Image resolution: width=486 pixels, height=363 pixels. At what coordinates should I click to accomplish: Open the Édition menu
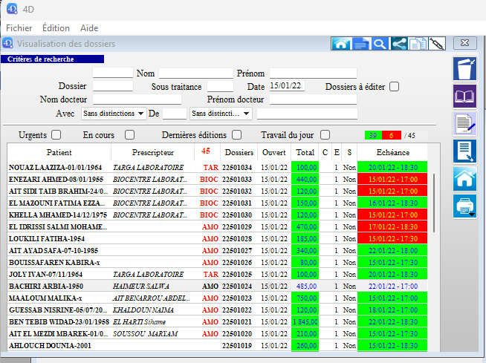coord(56,27)
